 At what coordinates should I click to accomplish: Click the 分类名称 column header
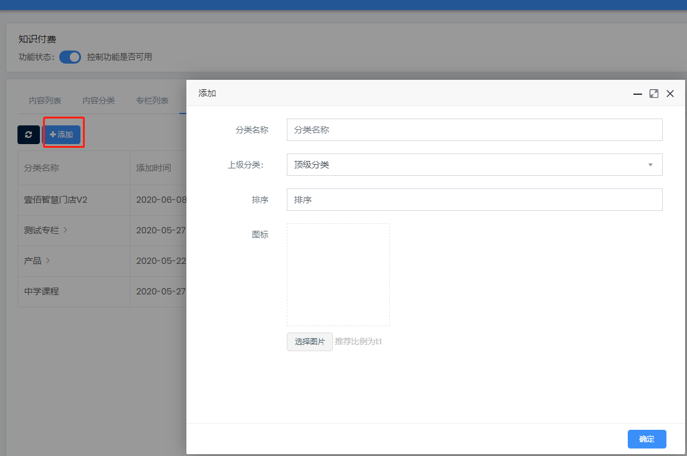click(42, 168)
